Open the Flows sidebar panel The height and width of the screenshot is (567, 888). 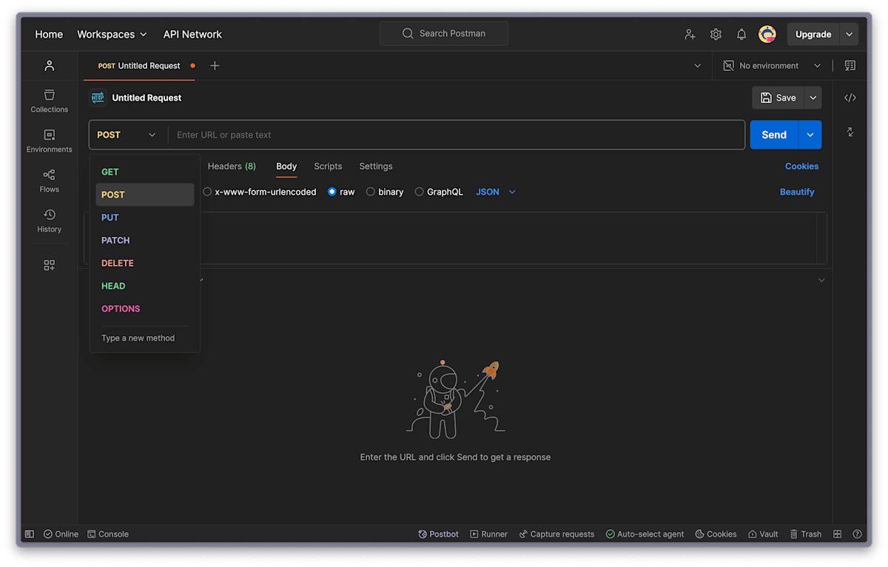click(49, 181)
